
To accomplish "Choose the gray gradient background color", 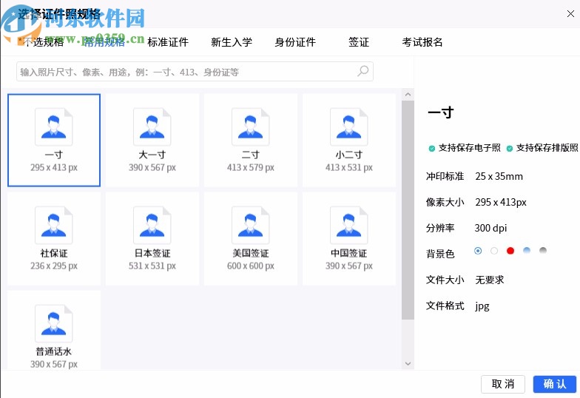I will click(x=543, y=251).
